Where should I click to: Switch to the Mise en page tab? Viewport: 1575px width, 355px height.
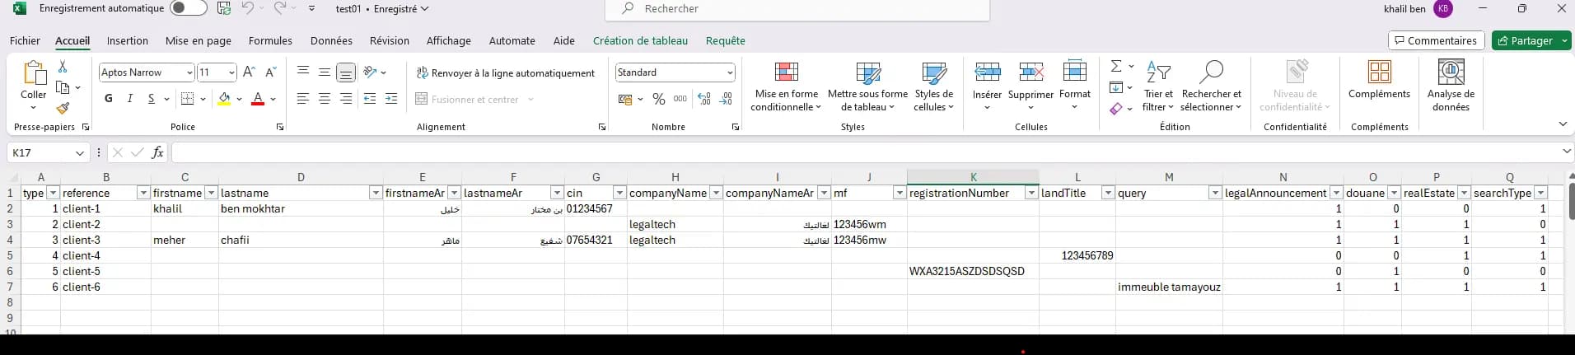pyautogui.click(x=198, y=40)
